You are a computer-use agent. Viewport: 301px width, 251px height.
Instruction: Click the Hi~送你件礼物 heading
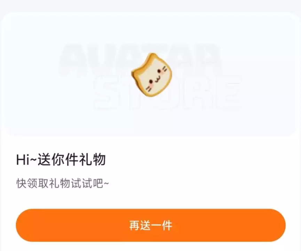point(61,159)
